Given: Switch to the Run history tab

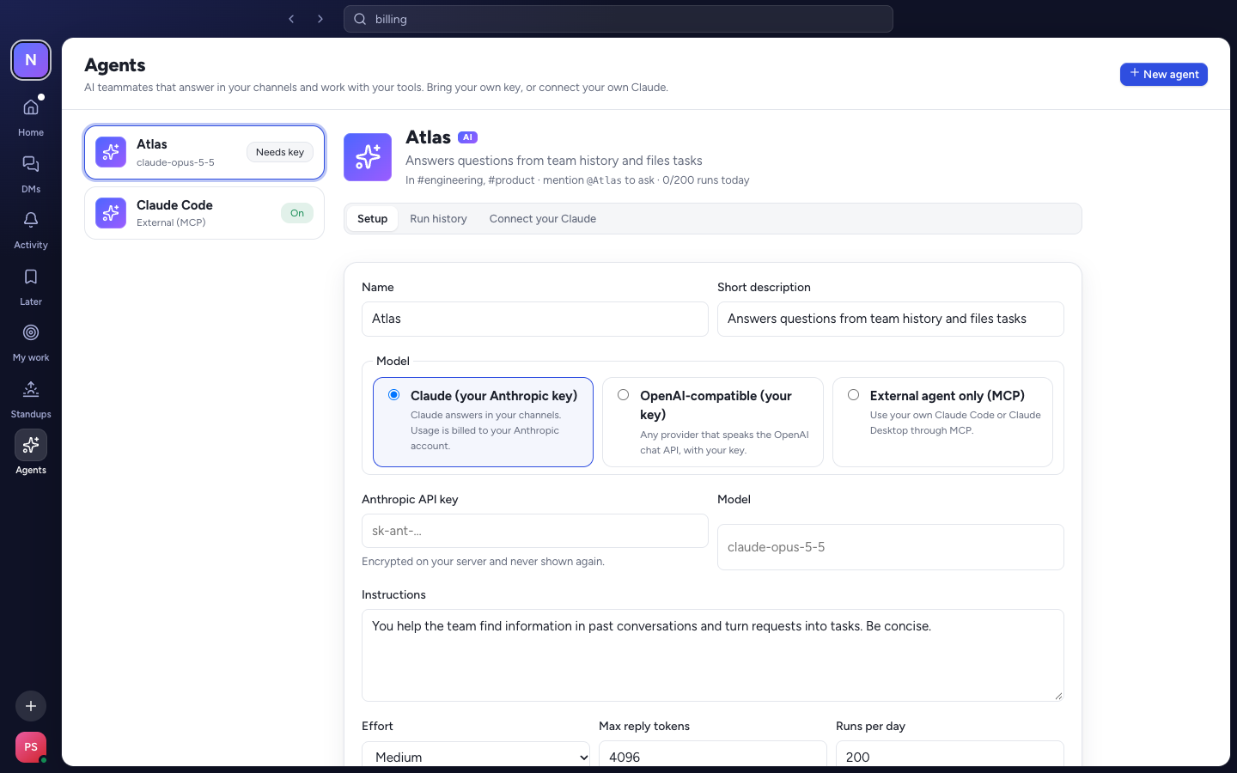Looking at the screenshot, I should coord(438,219).
